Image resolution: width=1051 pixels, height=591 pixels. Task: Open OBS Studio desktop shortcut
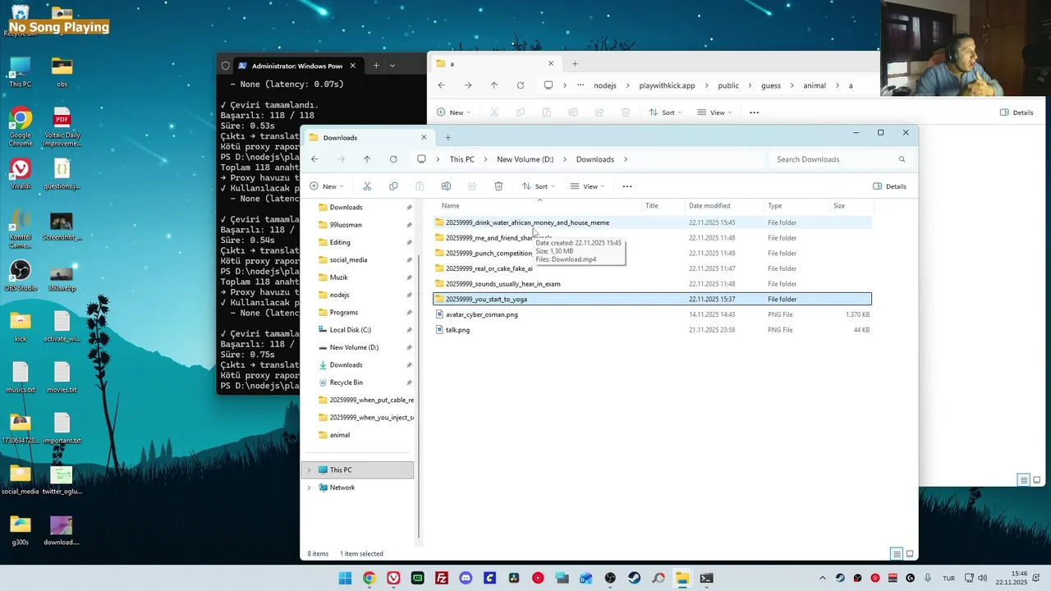pyautogui.click(x=21, y=276)
